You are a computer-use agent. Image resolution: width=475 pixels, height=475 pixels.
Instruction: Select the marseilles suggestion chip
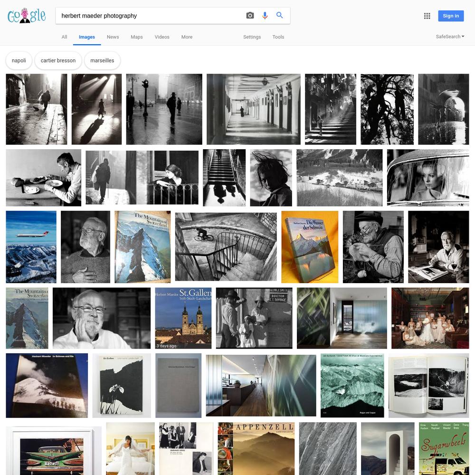click(102, 60)
